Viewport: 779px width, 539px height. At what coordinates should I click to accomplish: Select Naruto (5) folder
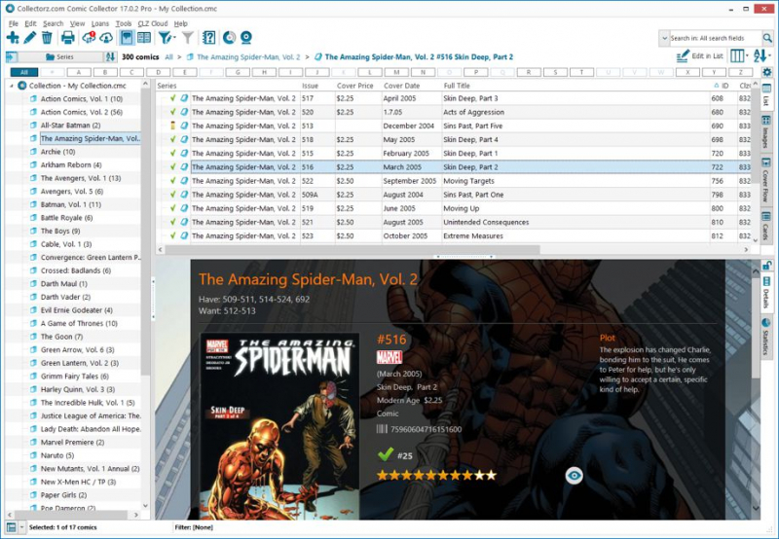tap(57, 455)
